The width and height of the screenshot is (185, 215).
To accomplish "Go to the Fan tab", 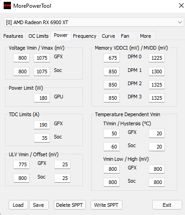I will 125,36.
